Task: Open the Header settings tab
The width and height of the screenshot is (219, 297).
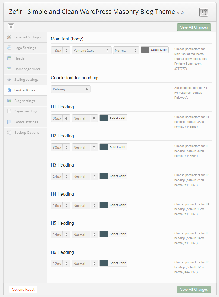Action: point(20,58)
